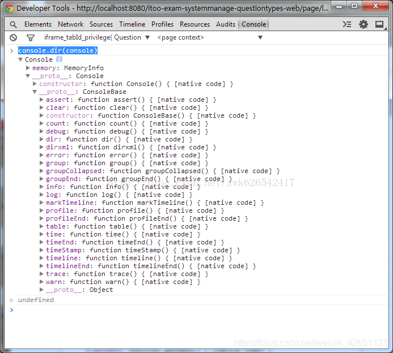
Task: Open DevTools settings gear icon
Action: click(364, 24)
